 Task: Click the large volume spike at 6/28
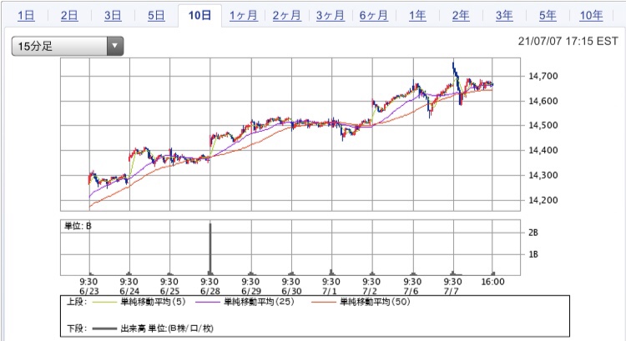tap(210, 248)
